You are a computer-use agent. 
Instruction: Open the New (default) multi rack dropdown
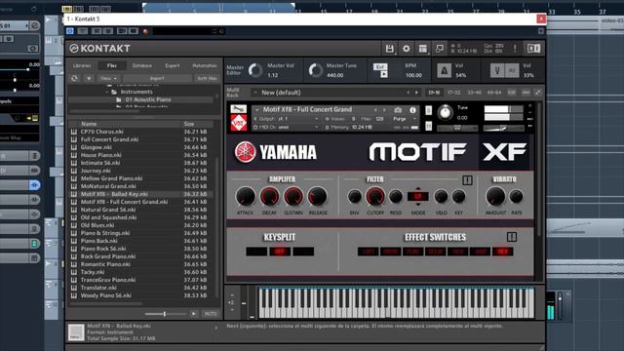(x=334, y=93)
